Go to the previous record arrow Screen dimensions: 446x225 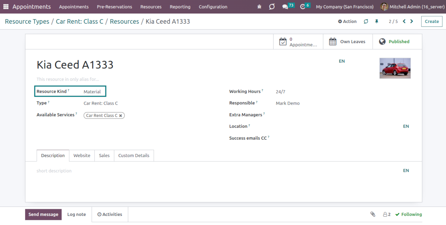point(404,21)
